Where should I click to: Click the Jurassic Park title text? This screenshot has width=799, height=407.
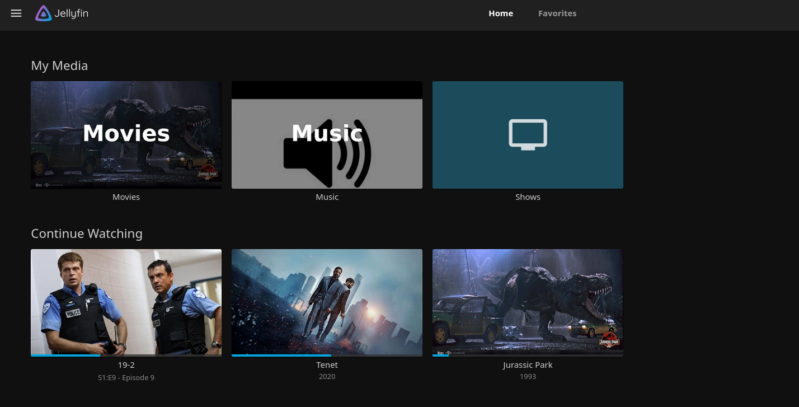pos(528,364)
